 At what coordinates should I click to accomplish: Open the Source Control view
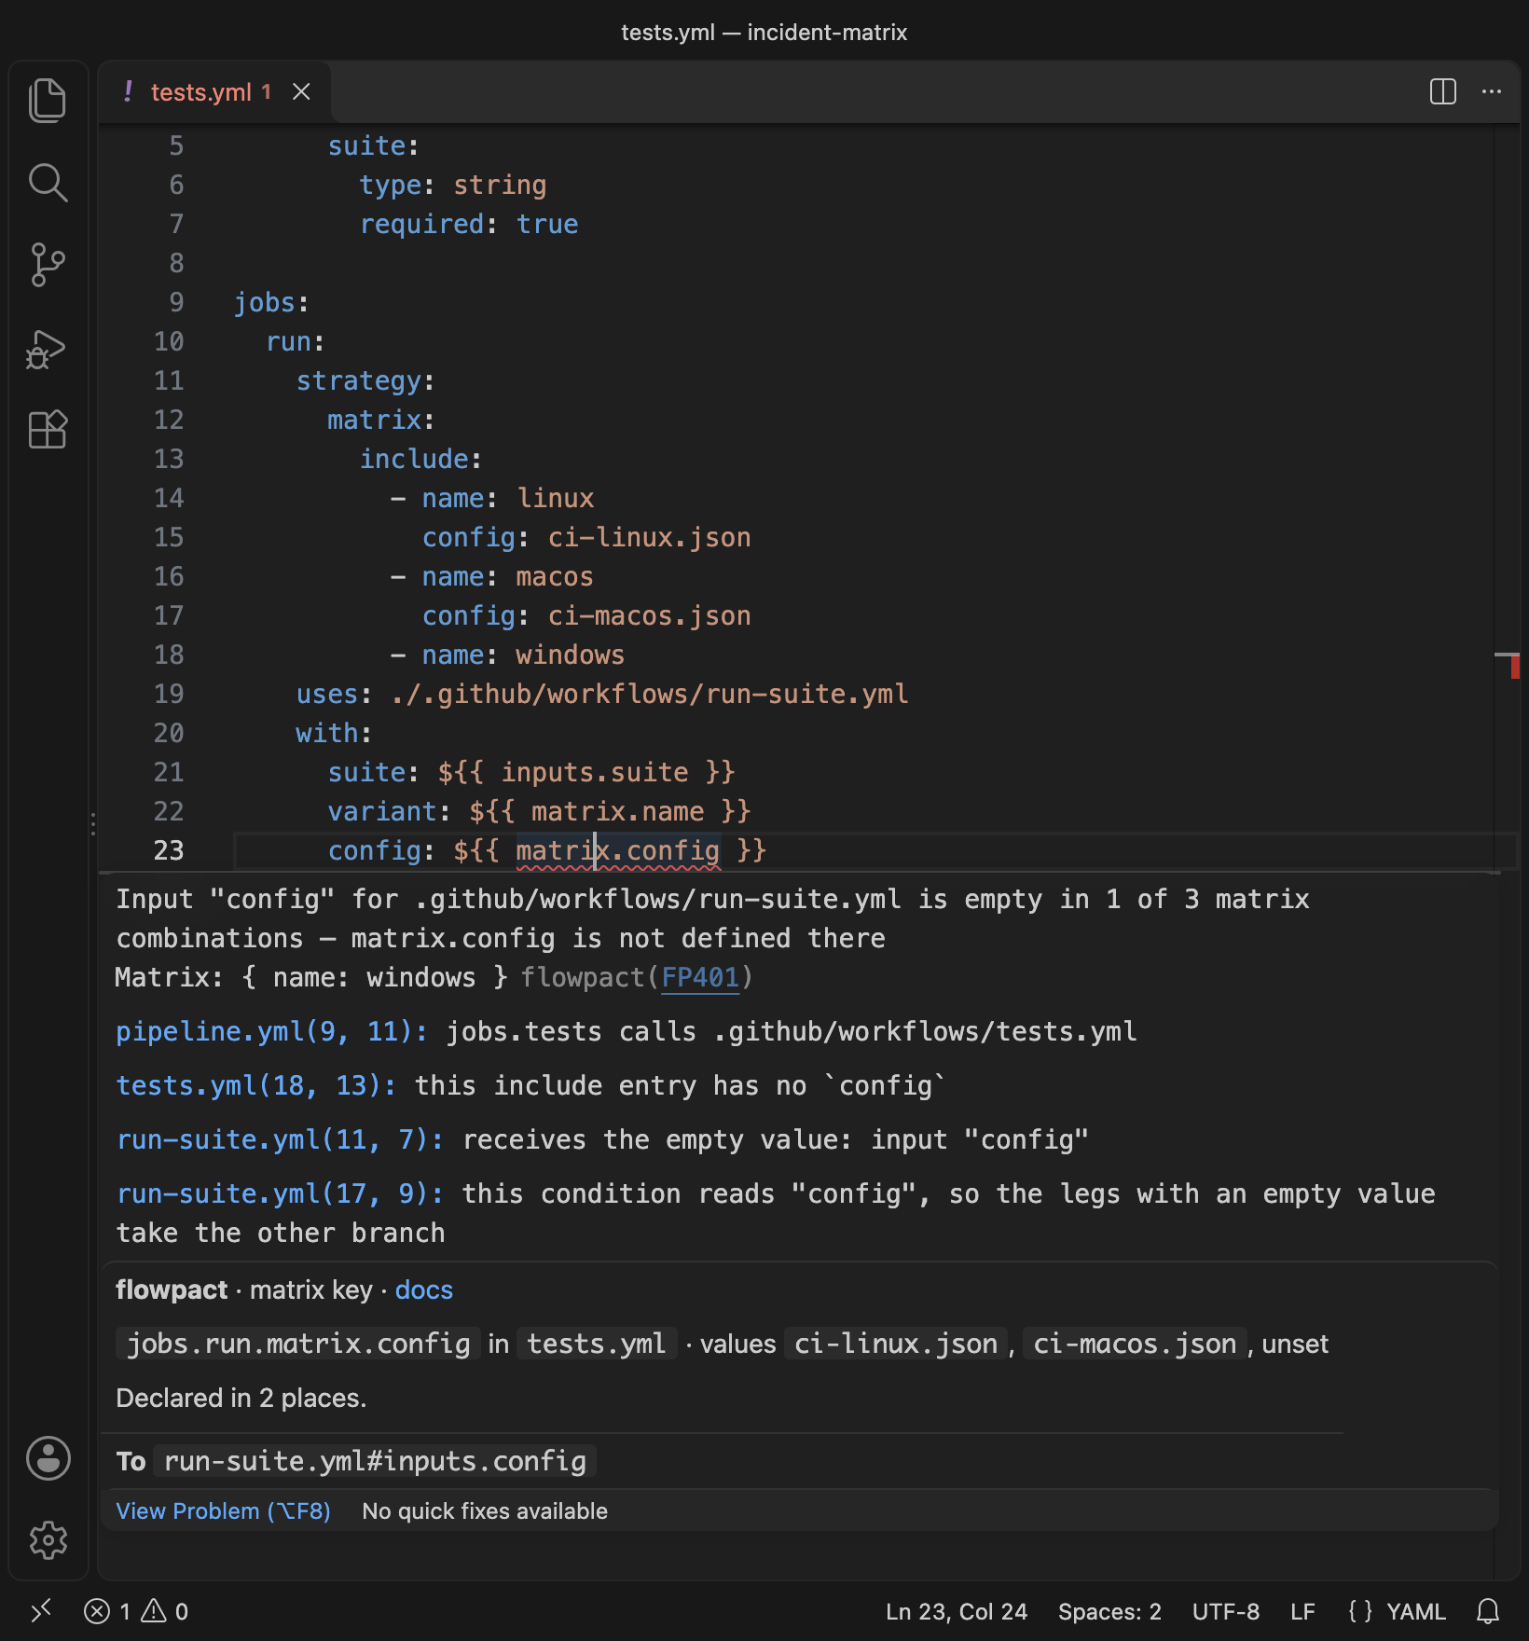click(x=48, y=265)
